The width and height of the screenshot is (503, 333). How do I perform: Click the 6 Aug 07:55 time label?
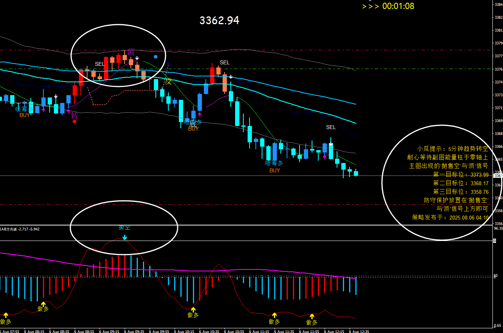pos(10,331)
